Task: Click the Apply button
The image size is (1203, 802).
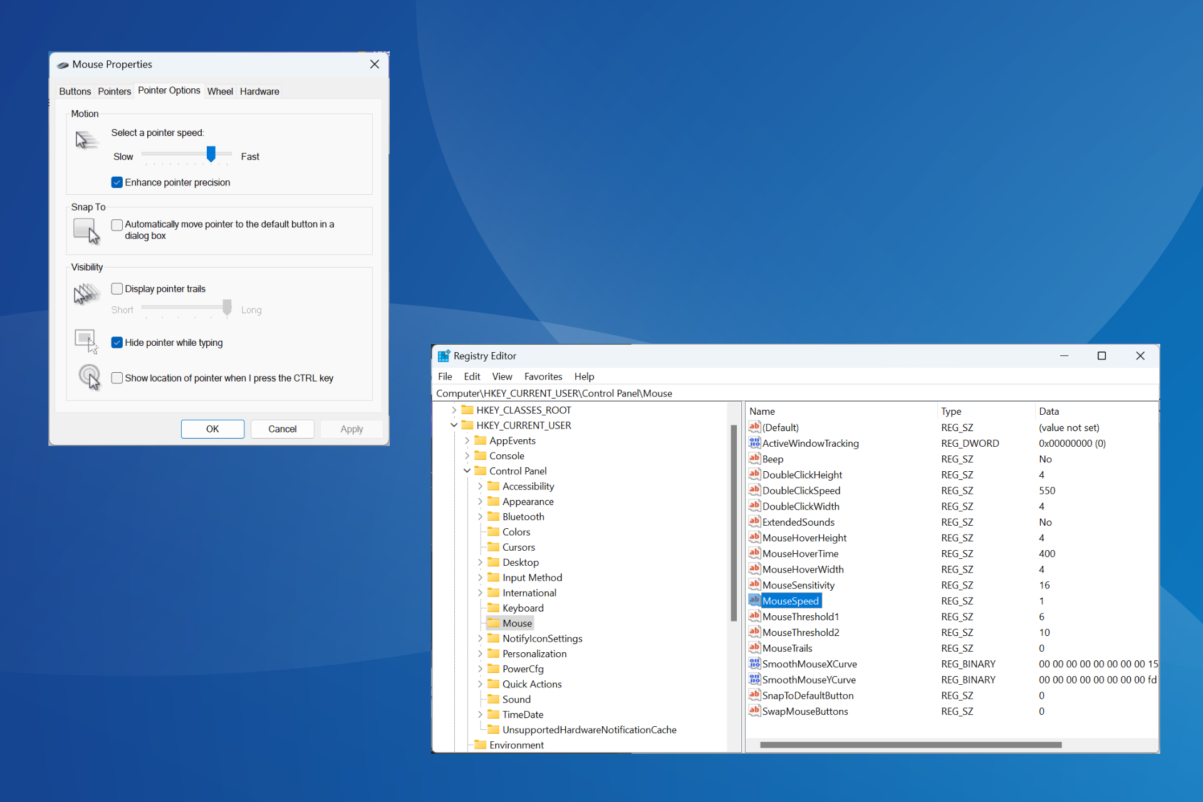Action: [351, 429]
